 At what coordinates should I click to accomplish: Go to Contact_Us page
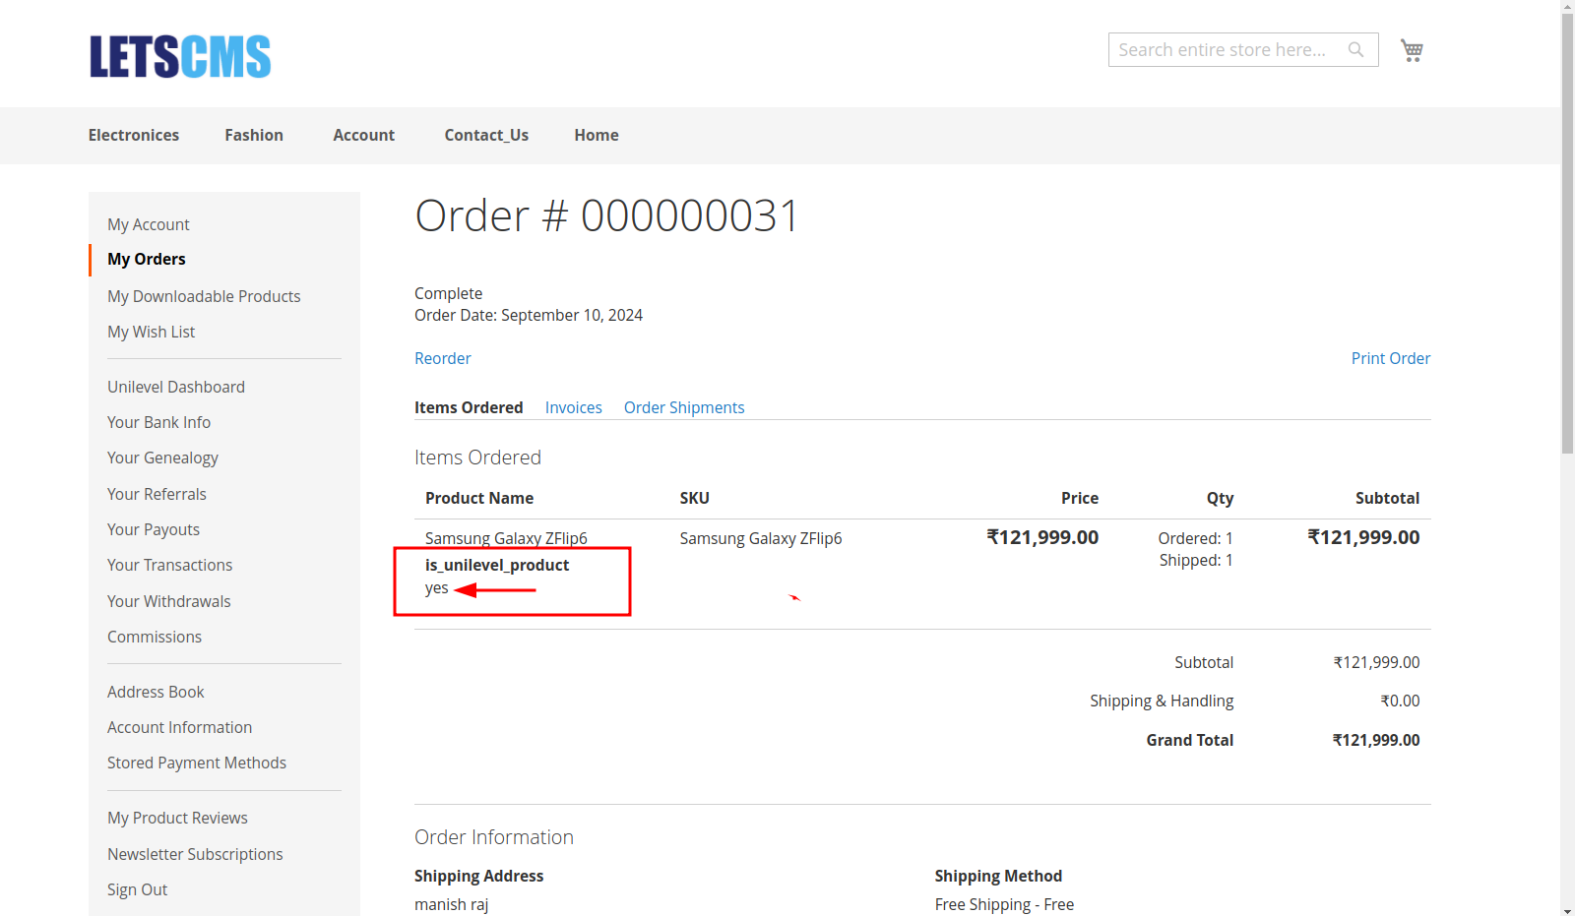(486, 135)
